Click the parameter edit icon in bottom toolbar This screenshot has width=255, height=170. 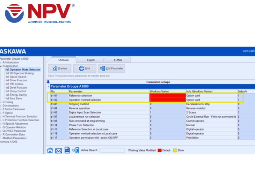pyautogui.click(x=76, y=150)
